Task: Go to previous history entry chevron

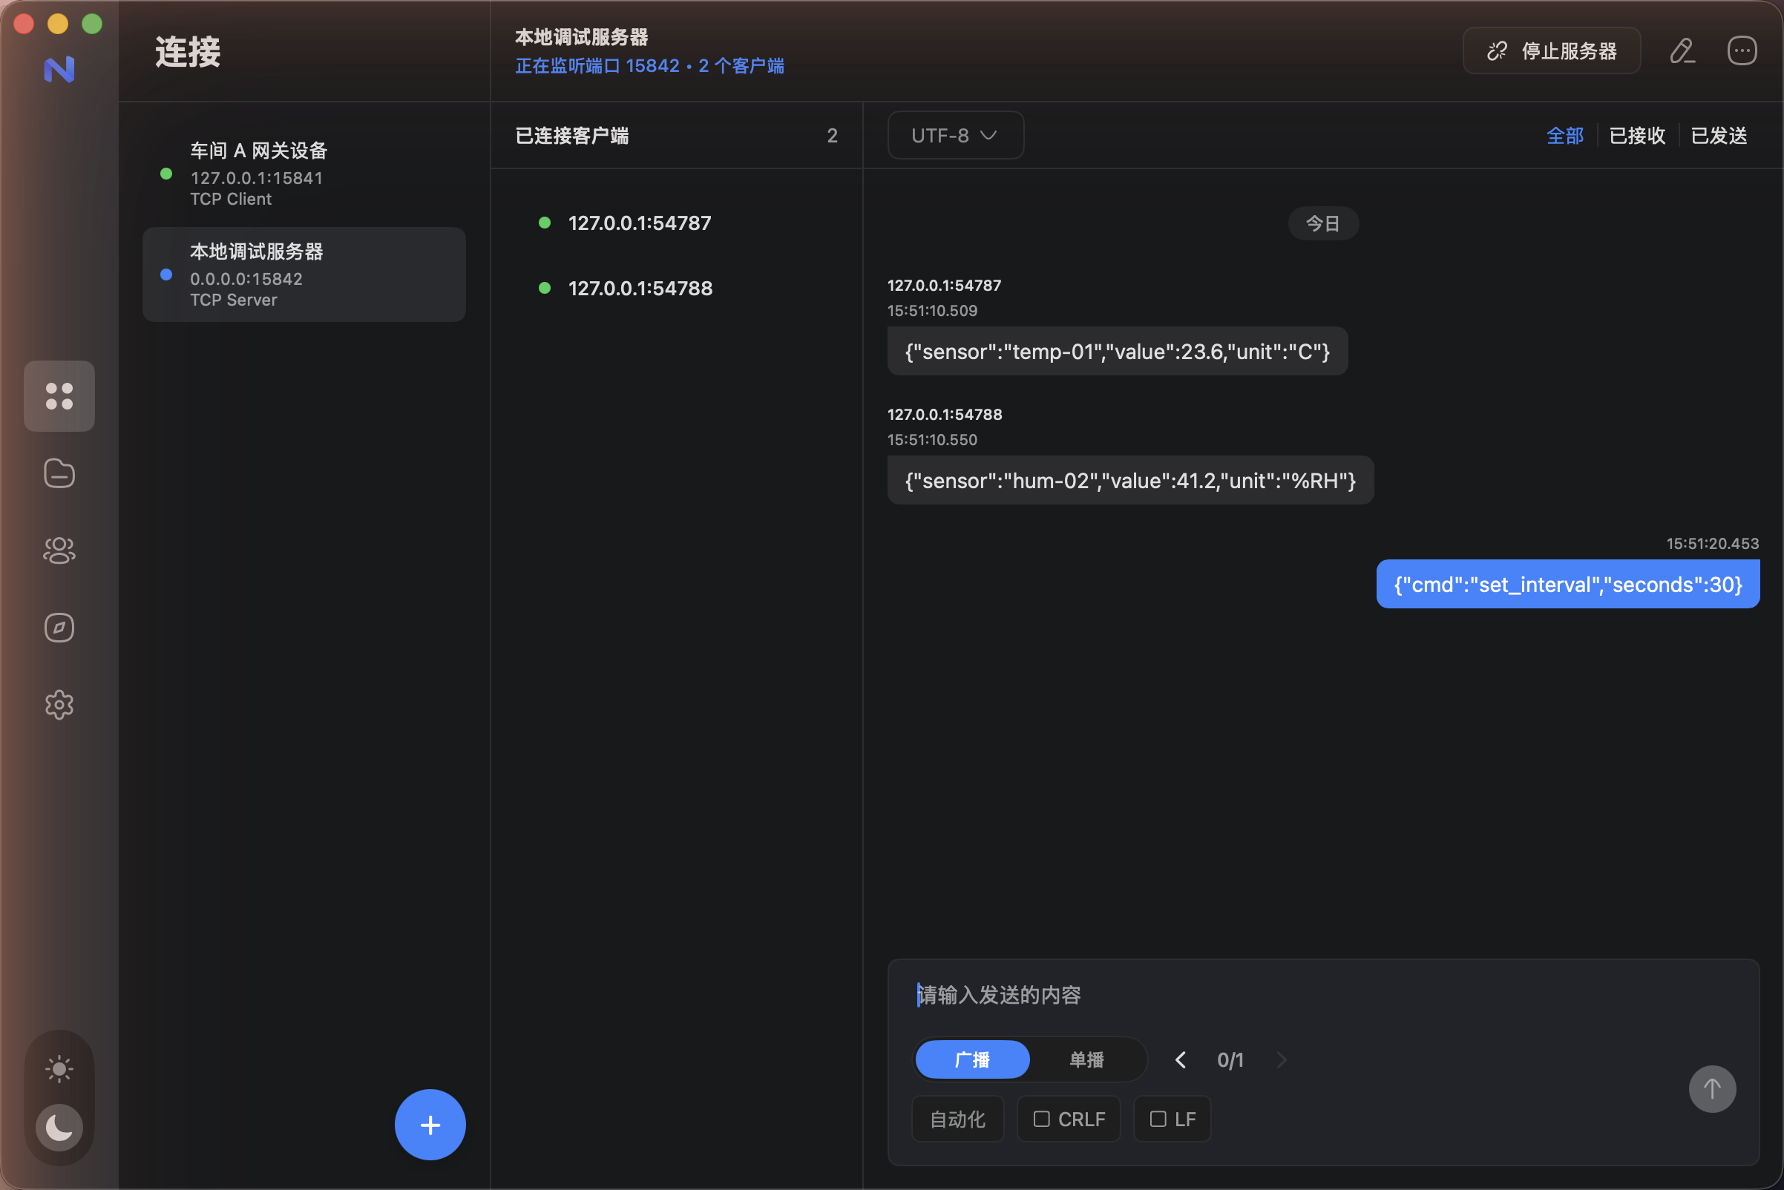Action: [x=1181, y=1060]
